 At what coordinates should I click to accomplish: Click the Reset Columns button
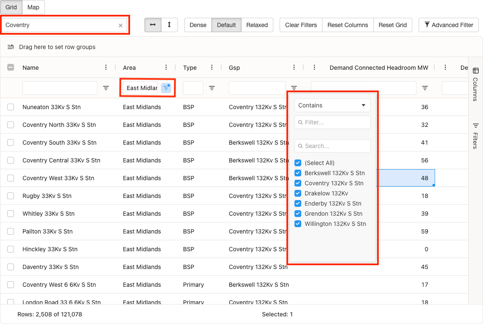347,25
